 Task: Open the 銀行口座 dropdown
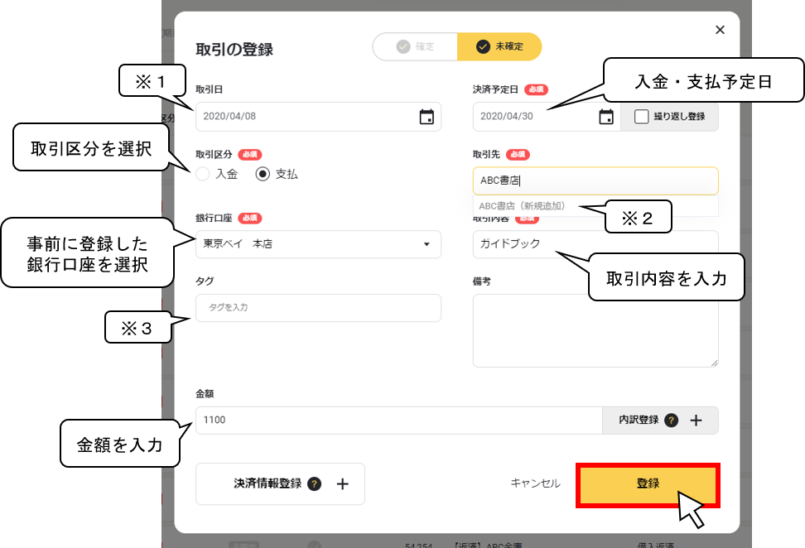pos(318,244)
